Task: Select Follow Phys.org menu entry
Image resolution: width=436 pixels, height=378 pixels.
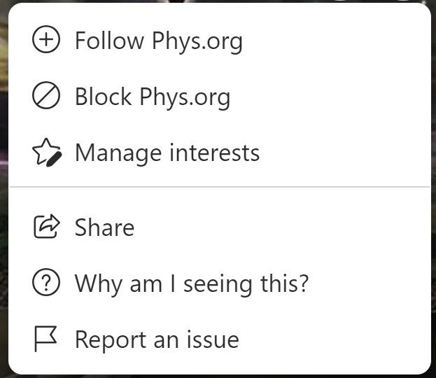Action: [220, 39]
